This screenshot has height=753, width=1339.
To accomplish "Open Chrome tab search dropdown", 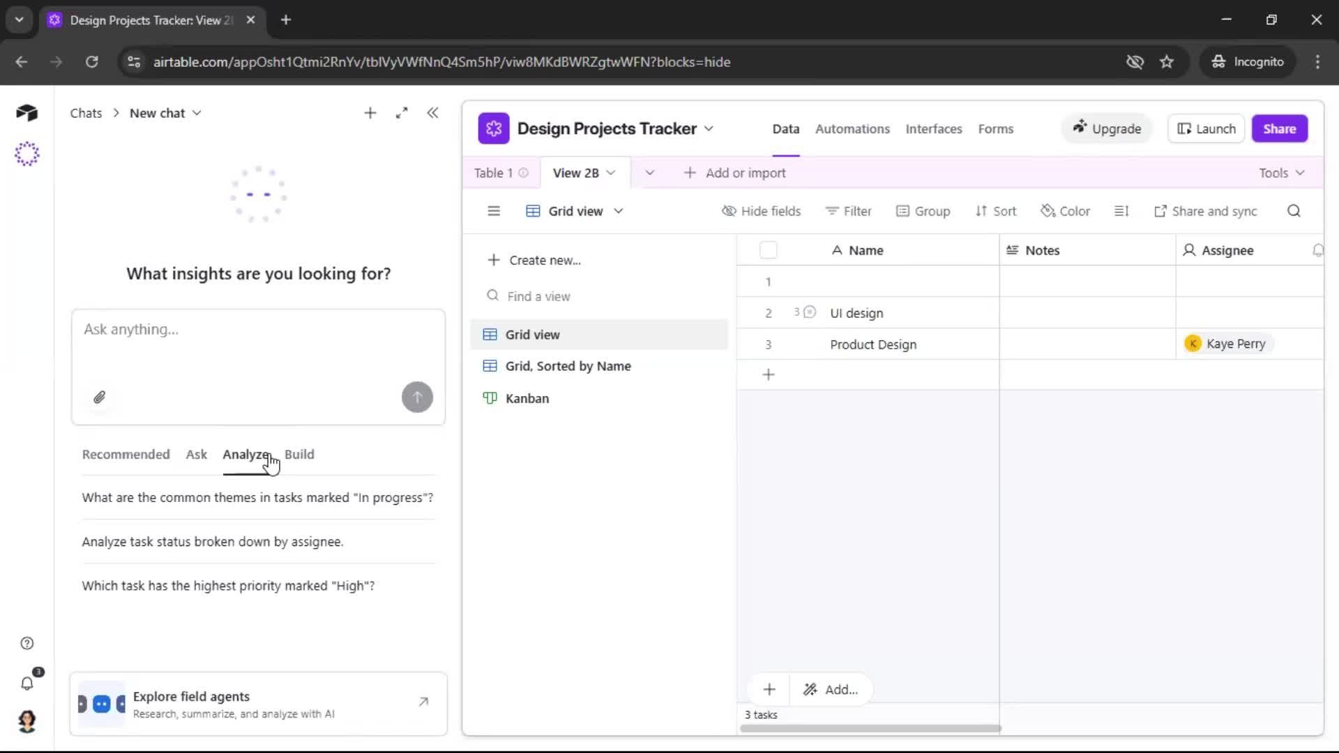I will (20, 20).
